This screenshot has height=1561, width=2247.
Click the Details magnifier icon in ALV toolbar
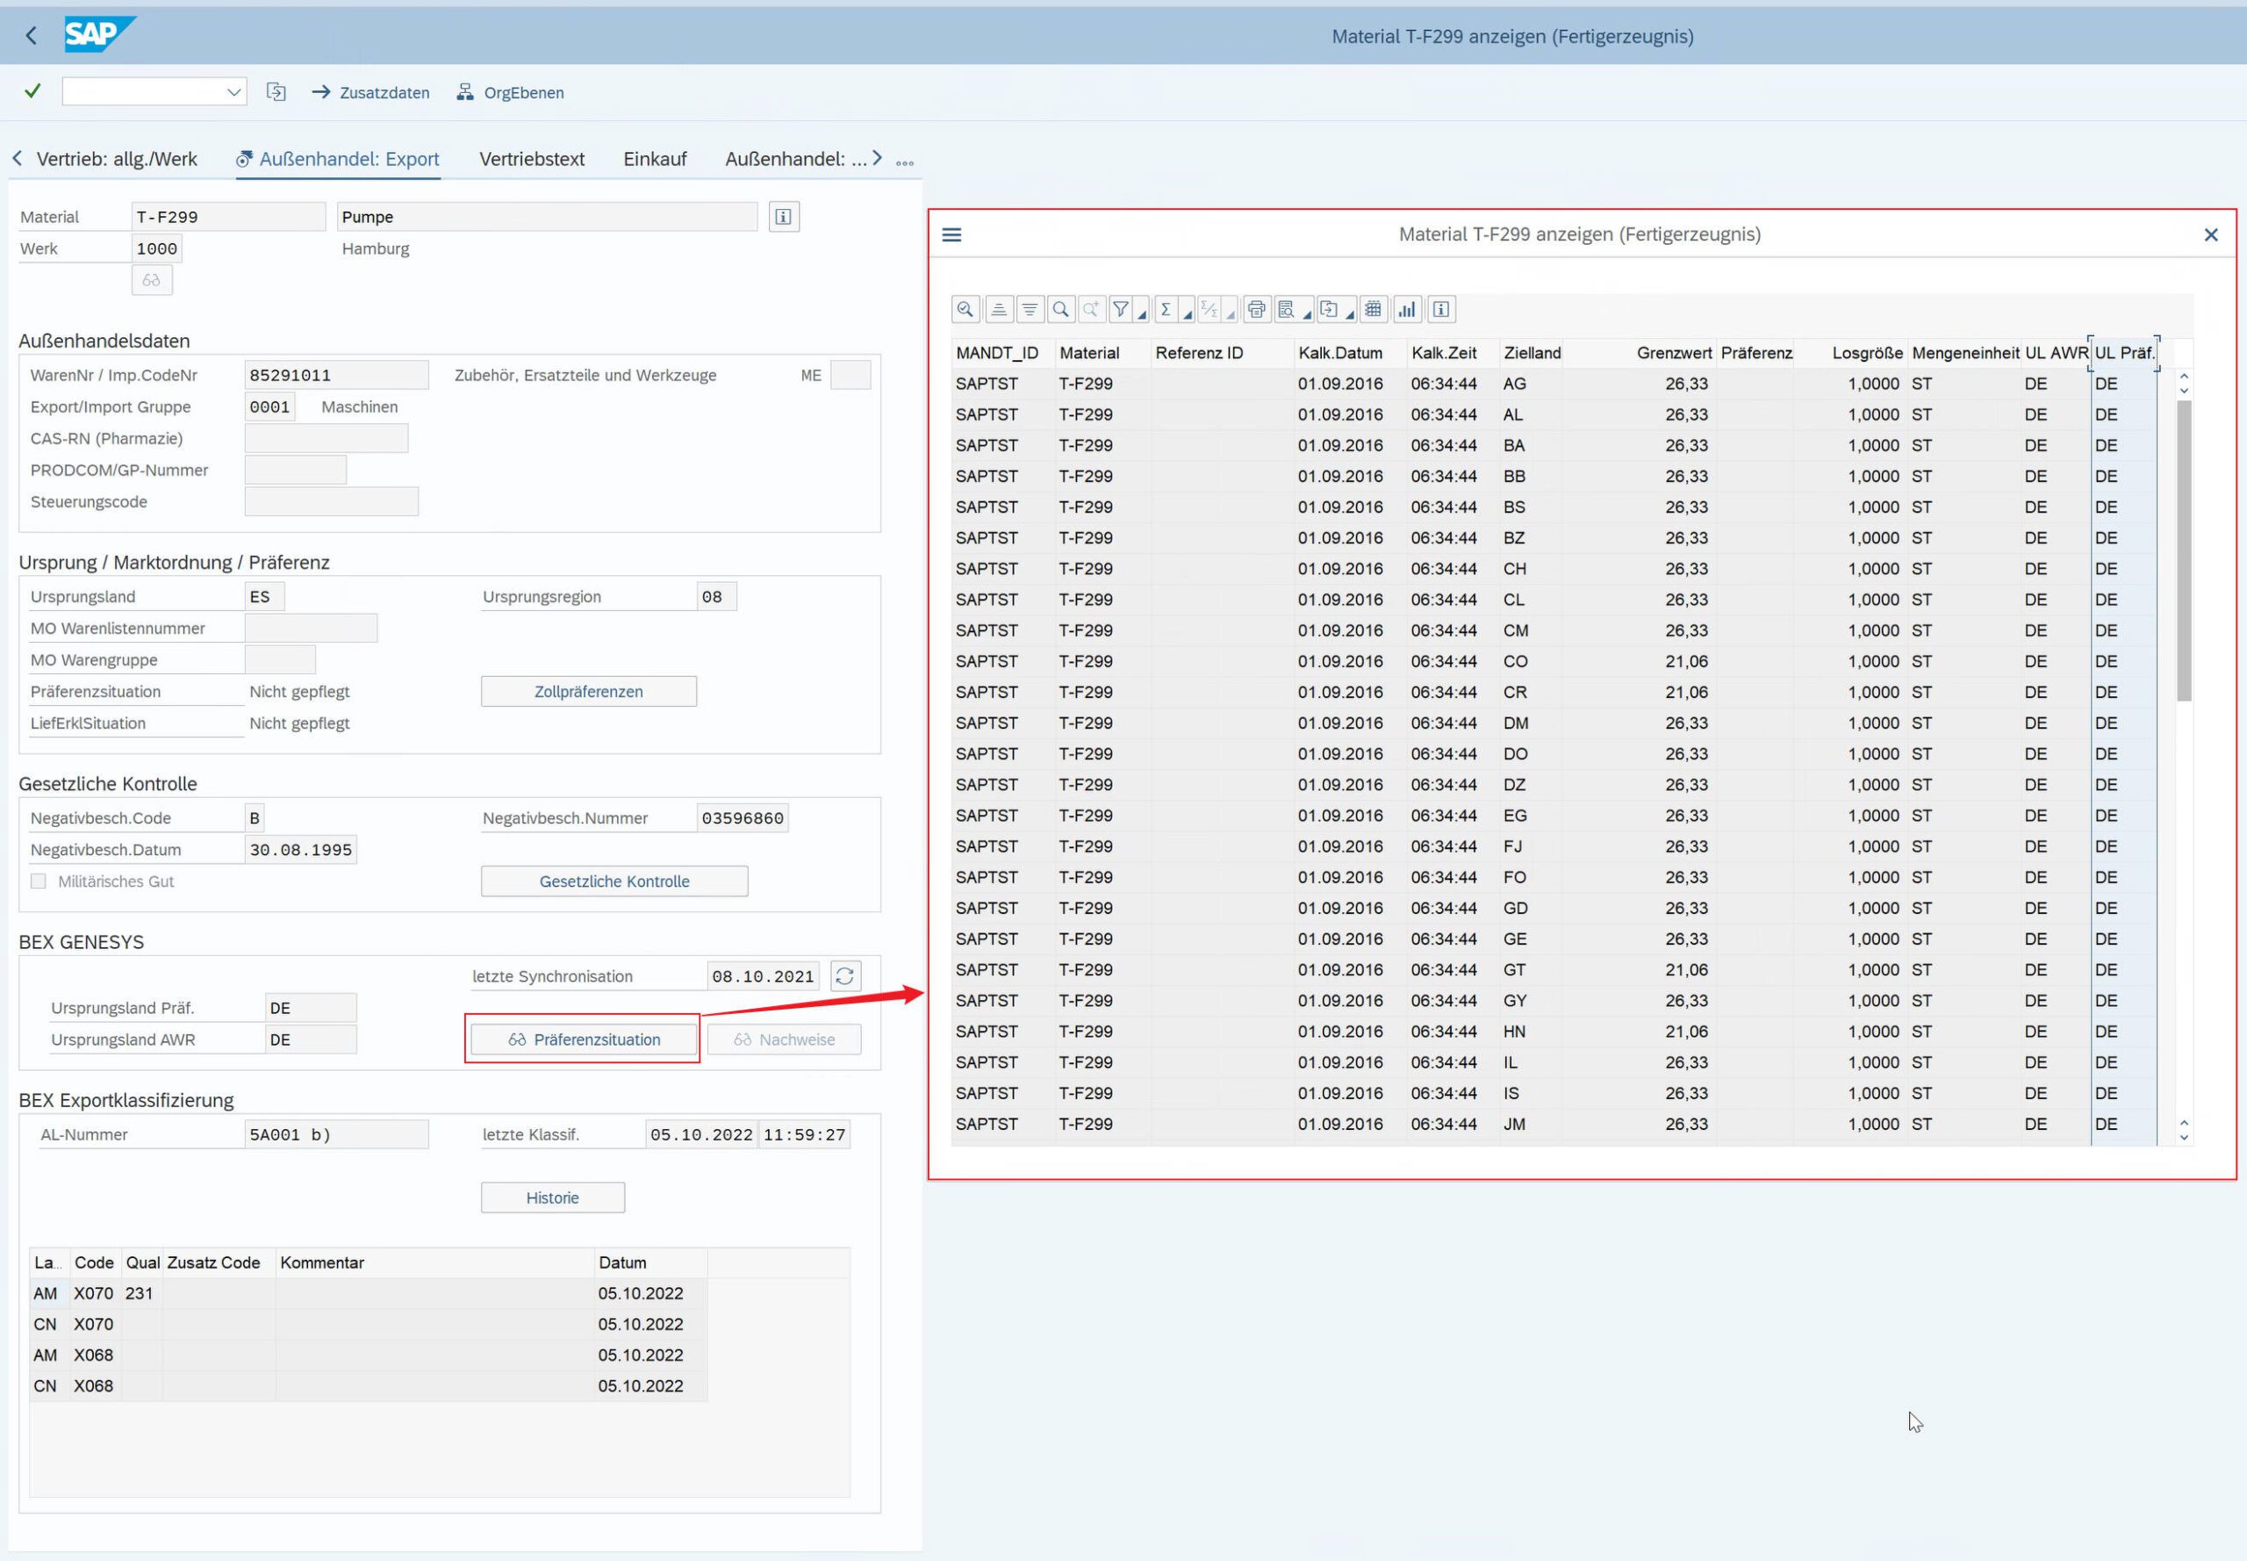point(966,310)
